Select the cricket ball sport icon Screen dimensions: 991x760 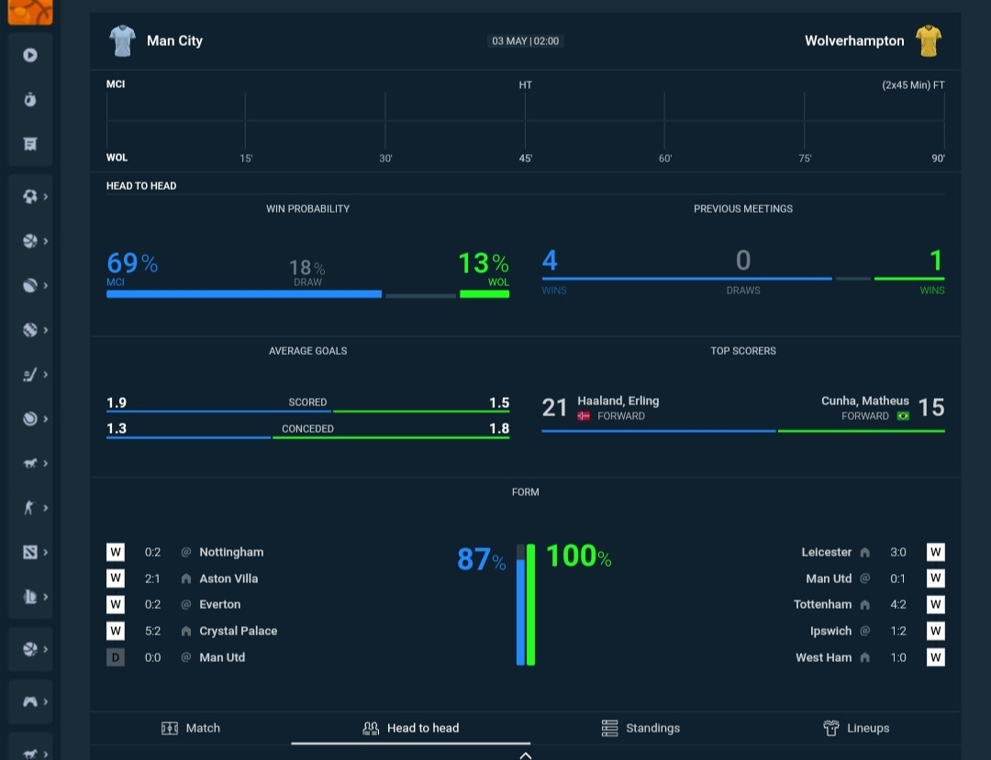[x=29, y=285]
